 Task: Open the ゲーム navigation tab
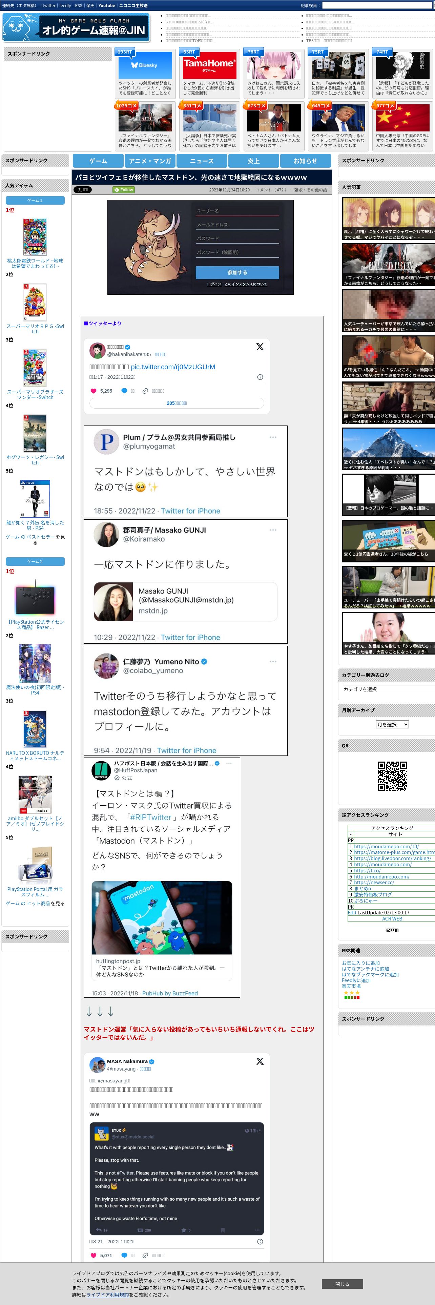tap(98, 161)
